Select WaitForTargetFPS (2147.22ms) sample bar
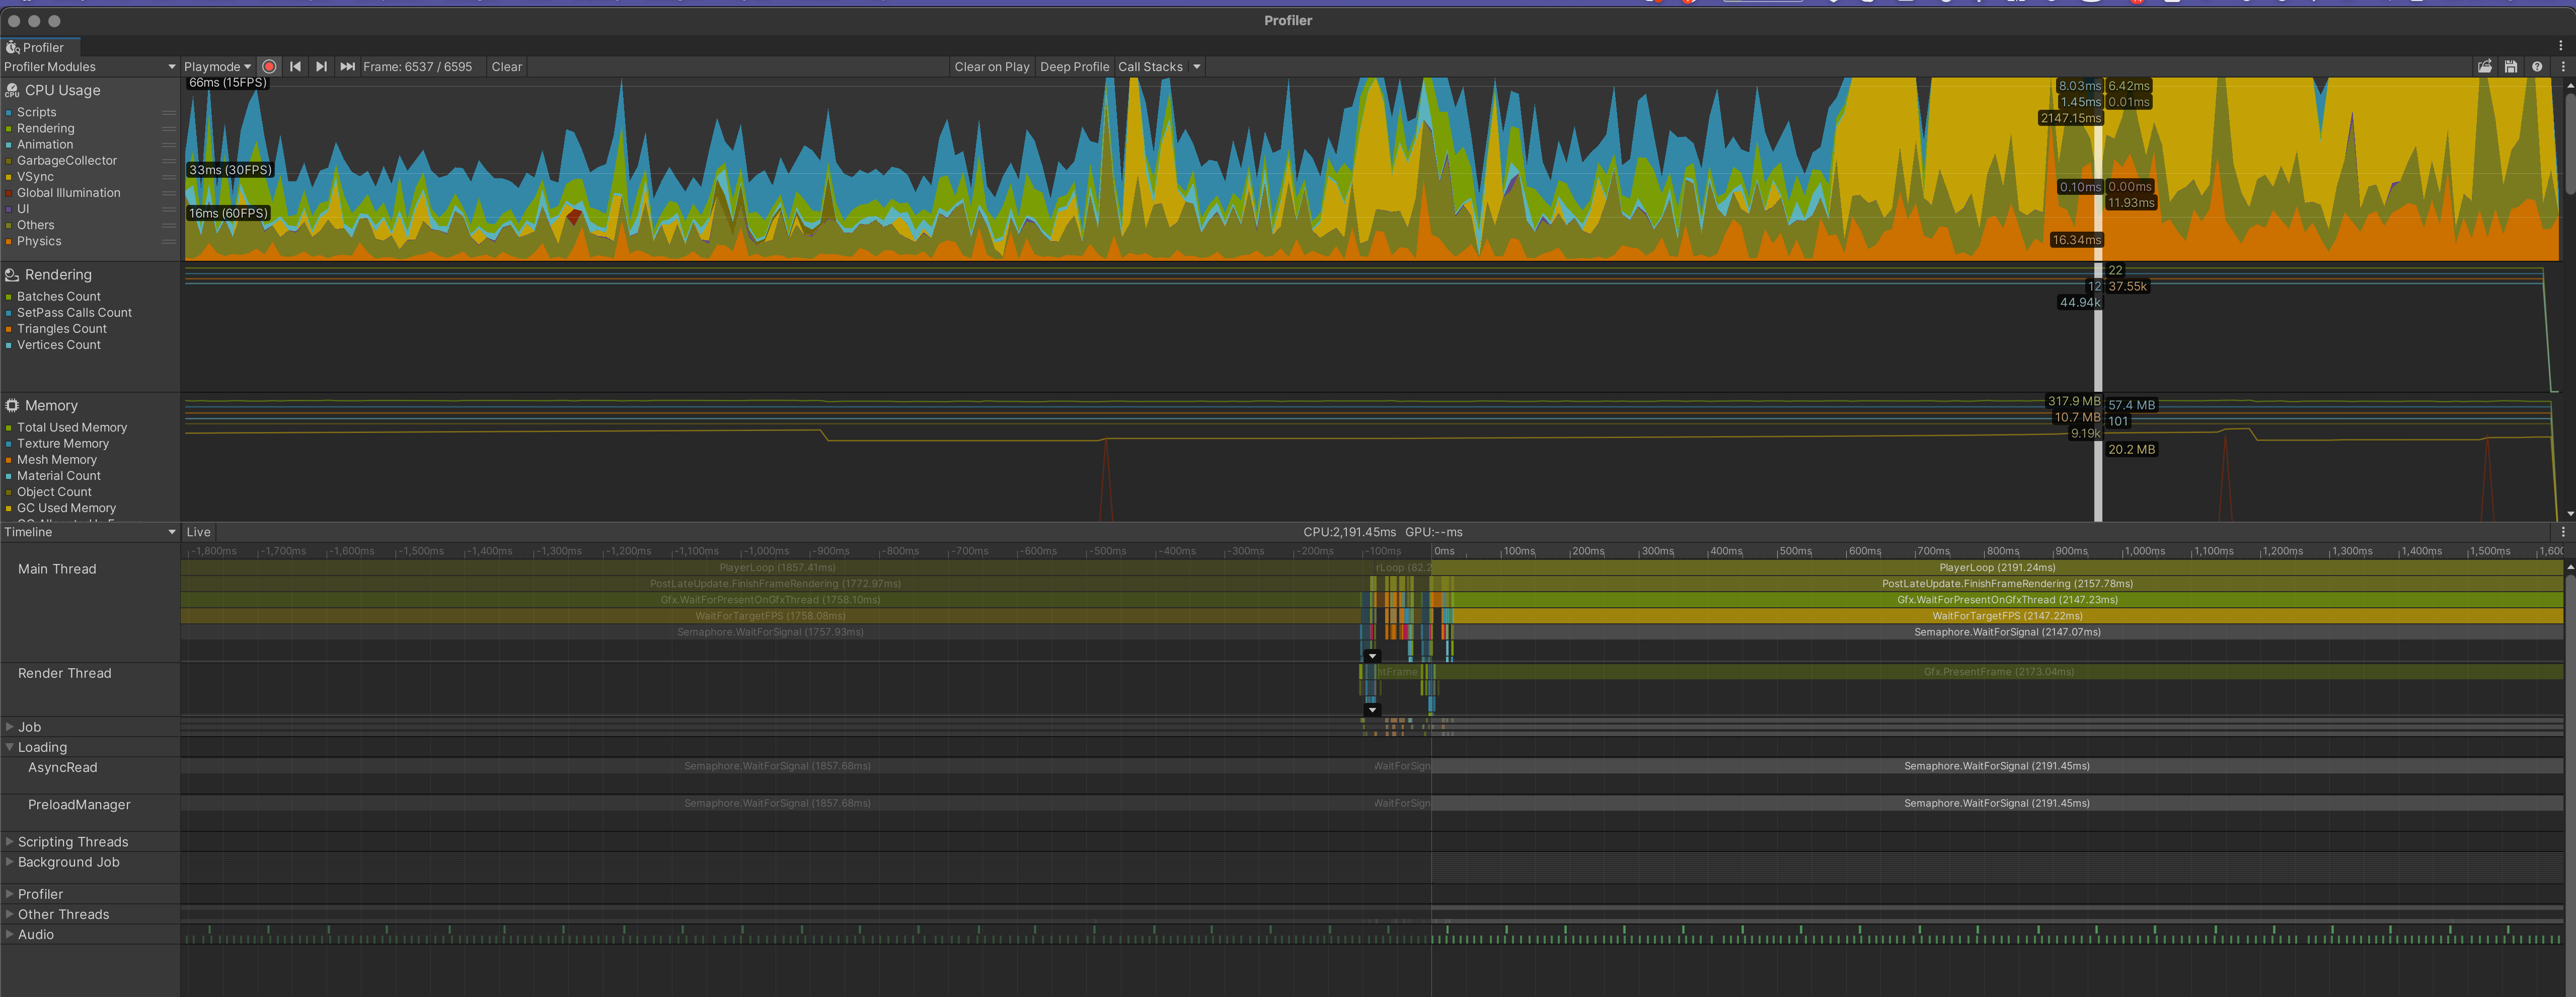This screenshot has width=2576, height=997. [2007, 616]
